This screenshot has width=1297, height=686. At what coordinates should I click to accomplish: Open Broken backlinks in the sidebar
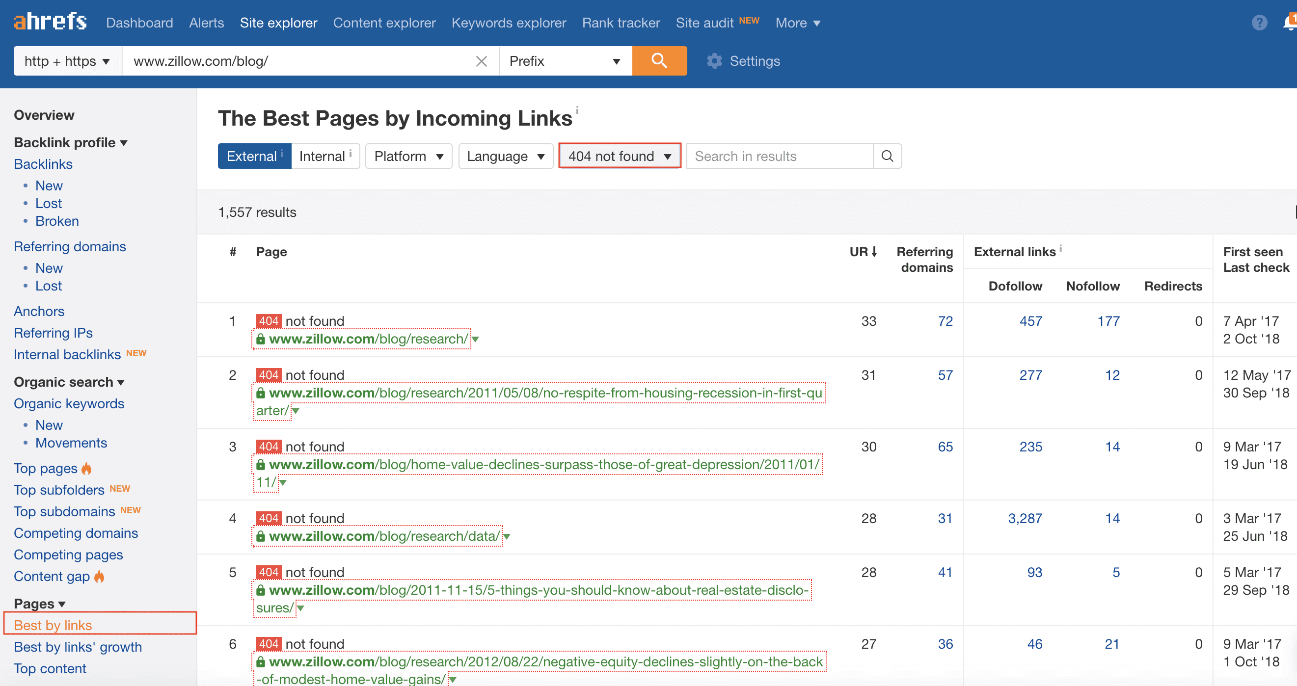point(57,221)
